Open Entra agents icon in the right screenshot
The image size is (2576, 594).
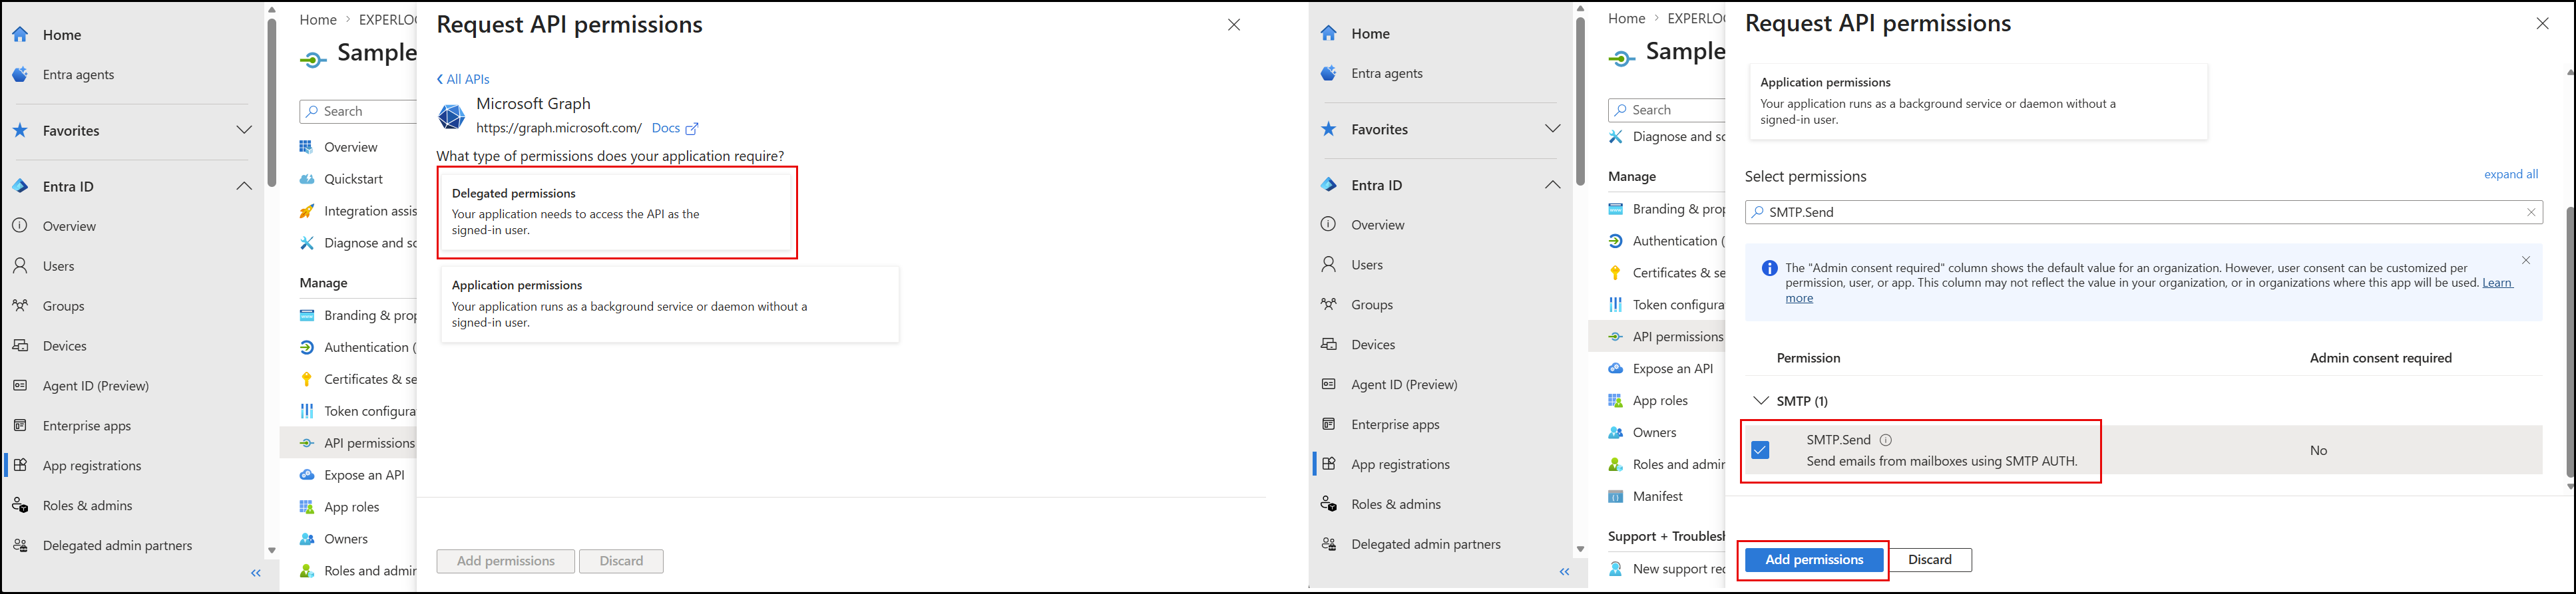pos(1328,74)
